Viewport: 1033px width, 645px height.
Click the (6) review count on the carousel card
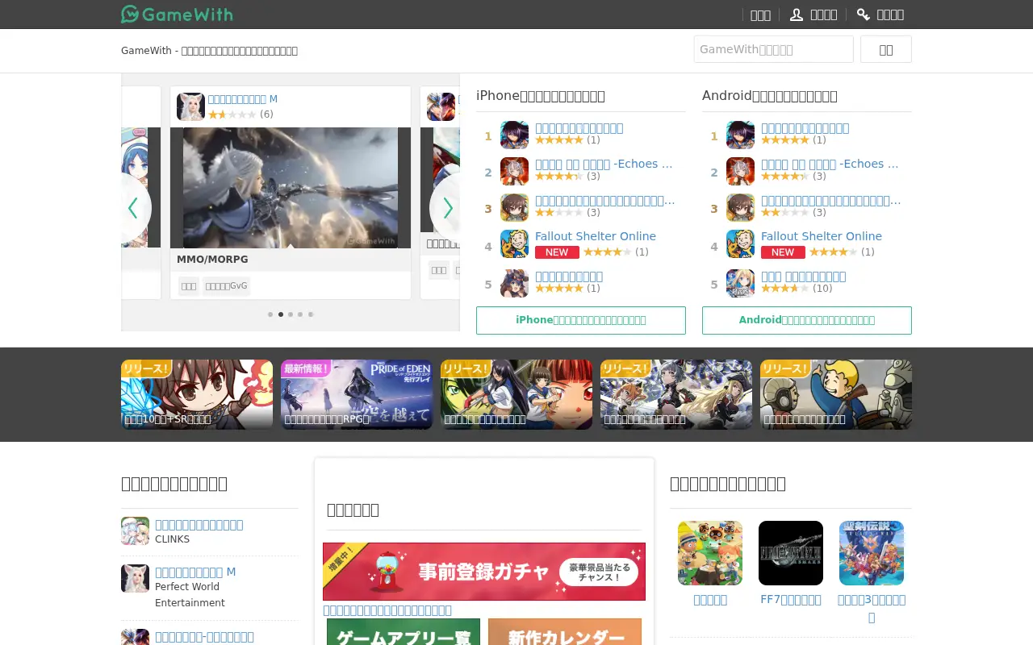pyautogui.click(x=266, y=114)
